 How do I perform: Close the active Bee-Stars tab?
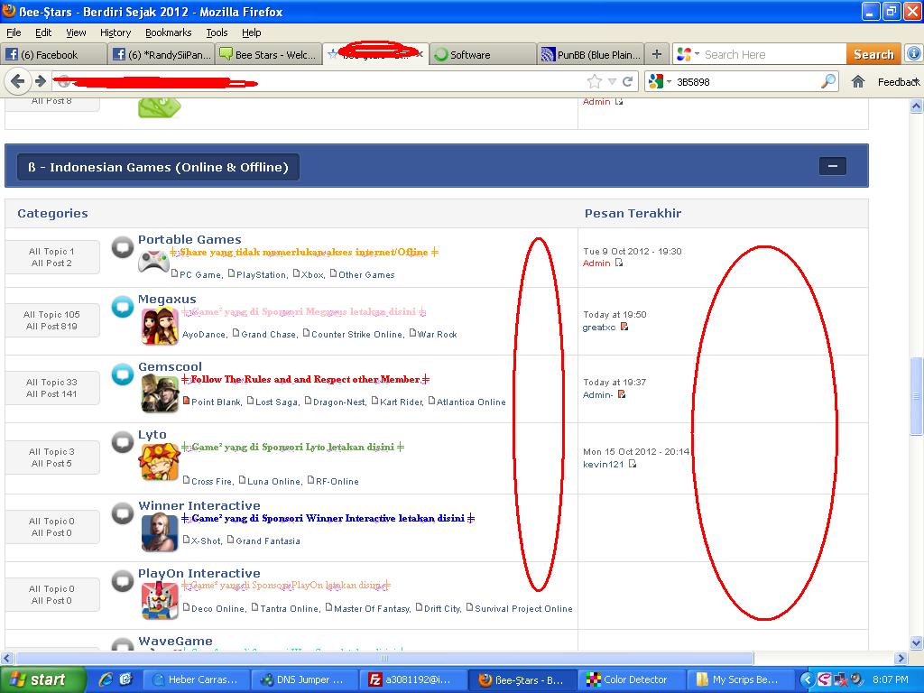coord(420,54)
